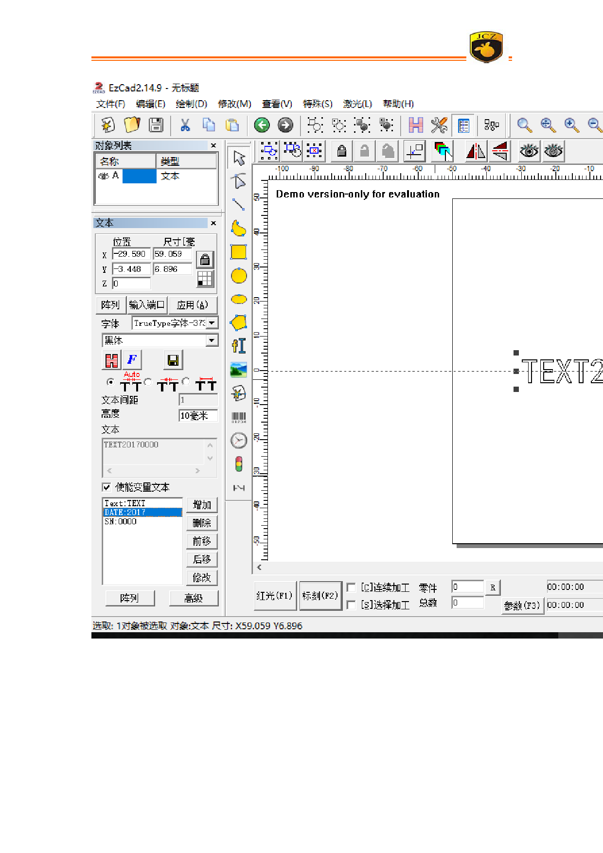Expand the 黑体 font name dropdown

[x=212, y=340]
